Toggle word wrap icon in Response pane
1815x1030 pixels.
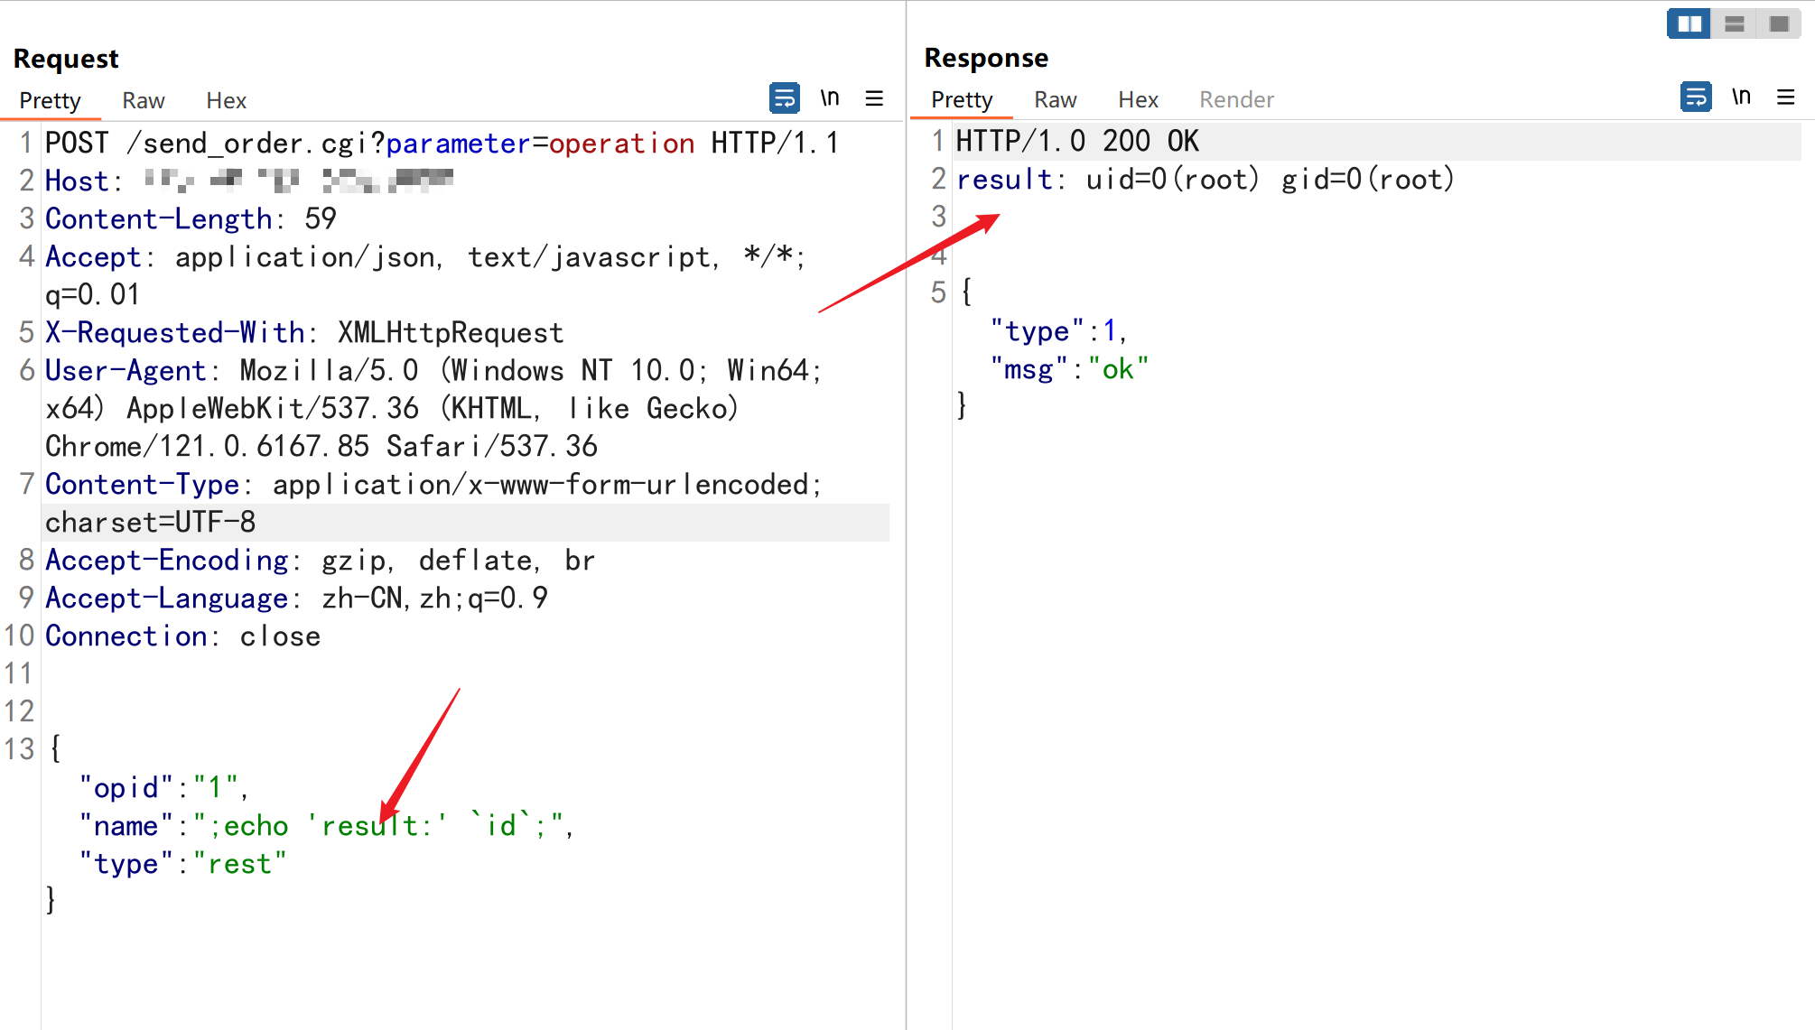point(1695,97)
